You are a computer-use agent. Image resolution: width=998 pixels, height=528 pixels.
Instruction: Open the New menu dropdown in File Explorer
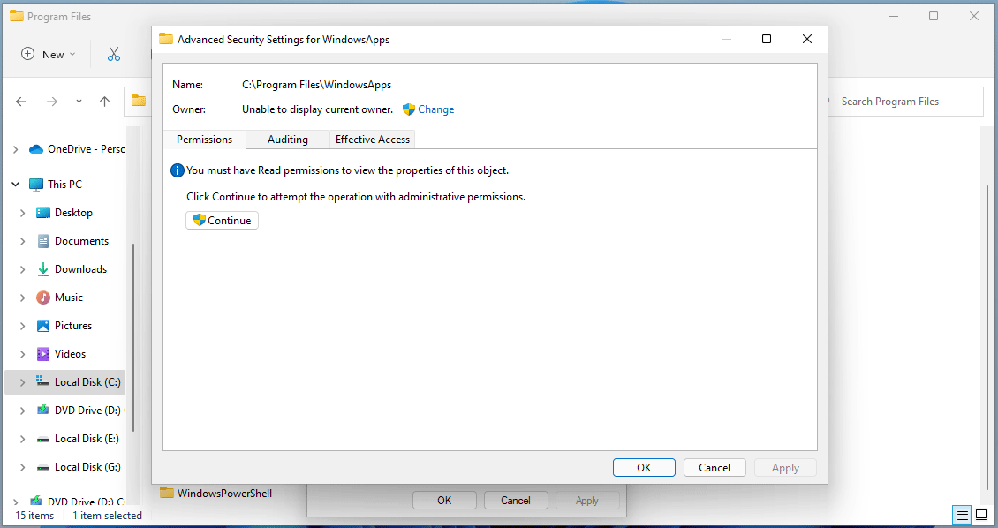tap(49, 54)
